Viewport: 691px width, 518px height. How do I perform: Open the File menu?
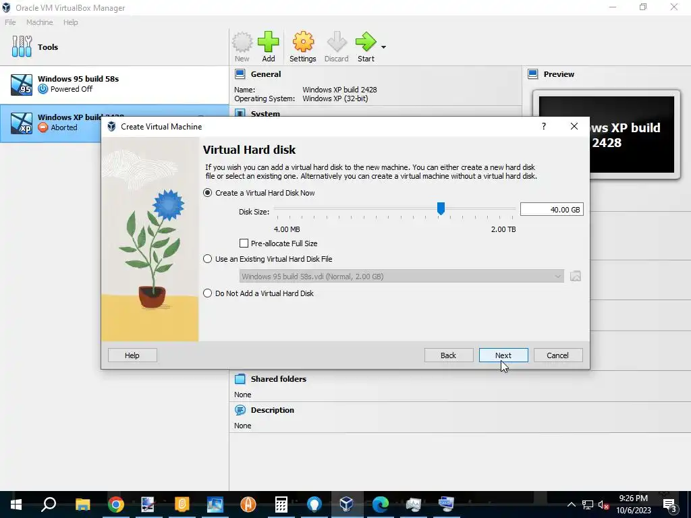pyautogui.click(x=10, y=22)
